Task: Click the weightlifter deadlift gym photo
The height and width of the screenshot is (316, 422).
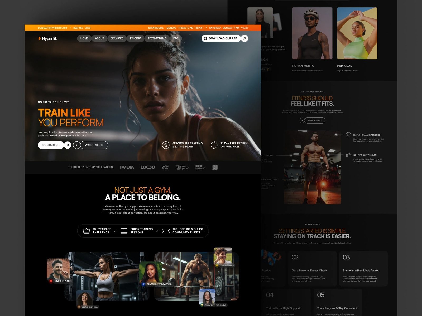Action: coord(196,276)
